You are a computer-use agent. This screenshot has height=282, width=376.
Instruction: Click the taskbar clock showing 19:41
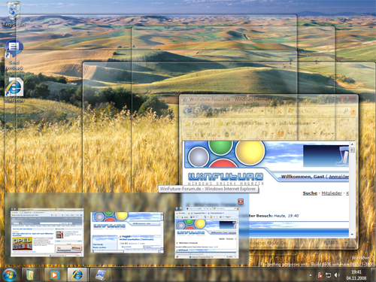[356, 275]
